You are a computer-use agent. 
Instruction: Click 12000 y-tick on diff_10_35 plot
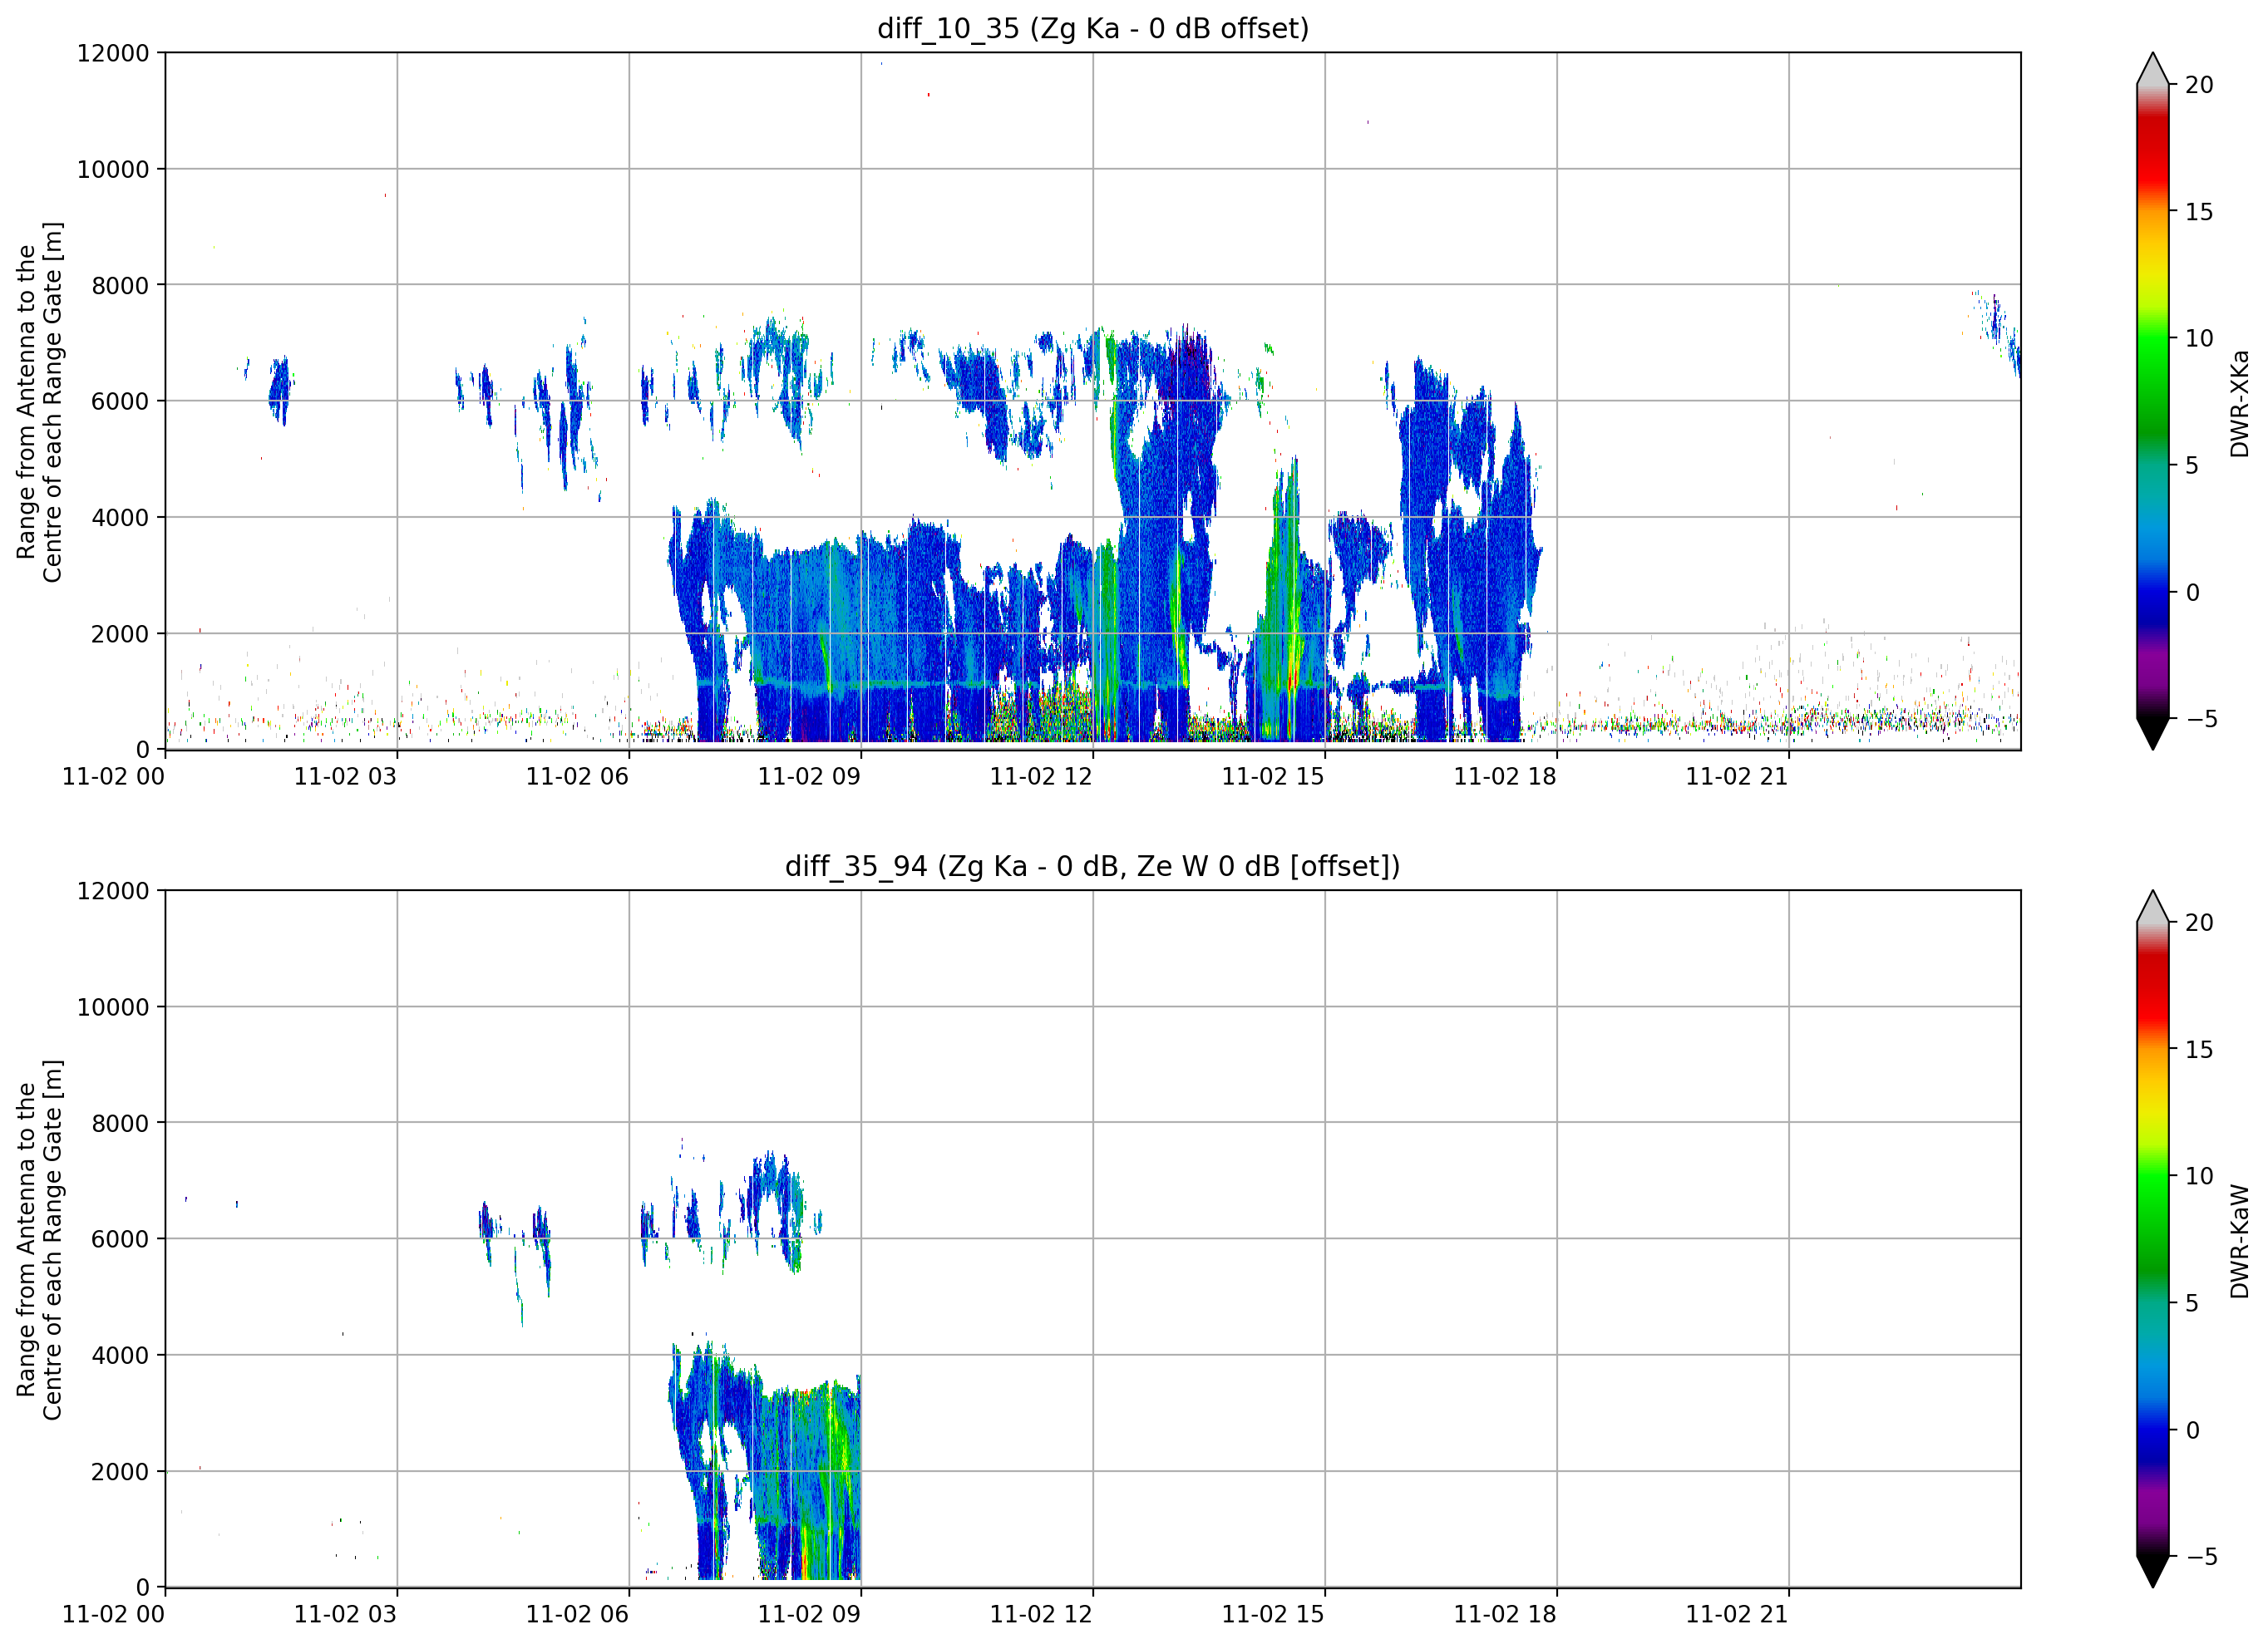113,53
